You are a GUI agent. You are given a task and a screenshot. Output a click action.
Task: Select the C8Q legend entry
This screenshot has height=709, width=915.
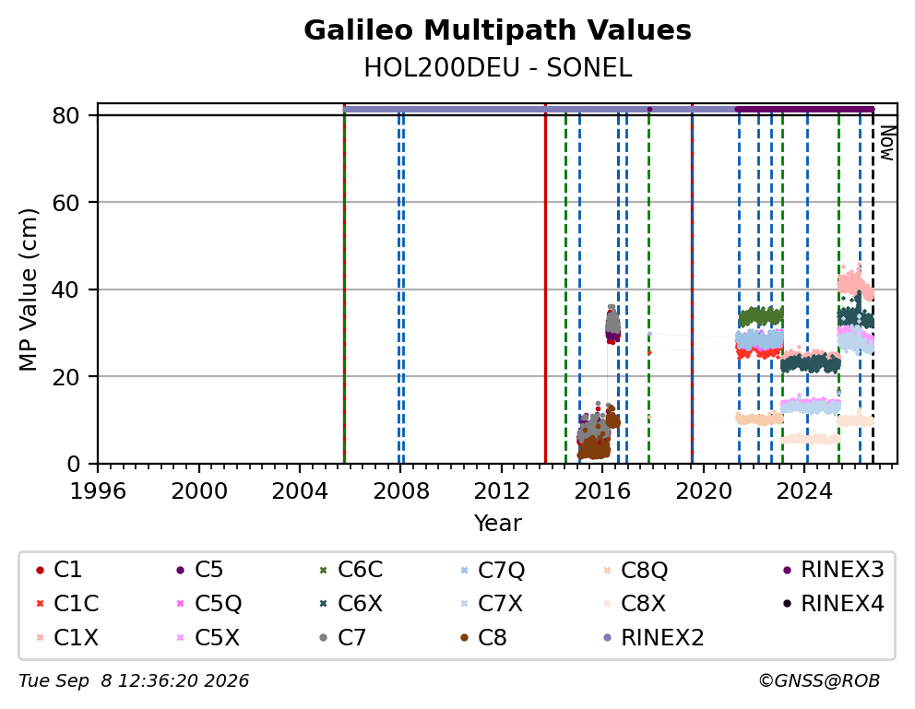636,570
